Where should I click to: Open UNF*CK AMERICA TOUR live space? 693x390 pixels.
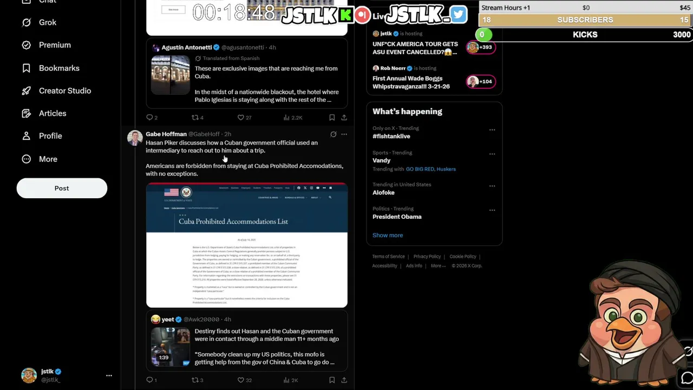pos(415,48)
